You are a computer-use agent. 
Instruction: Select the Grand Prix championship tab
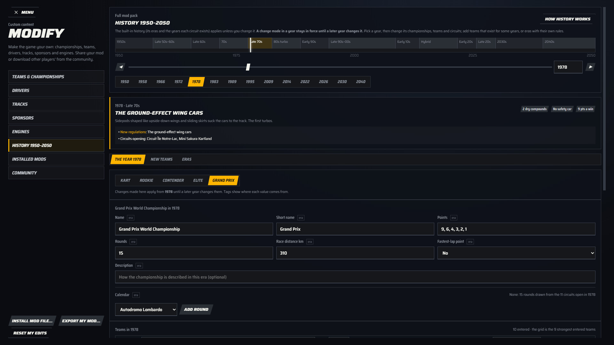224,180
